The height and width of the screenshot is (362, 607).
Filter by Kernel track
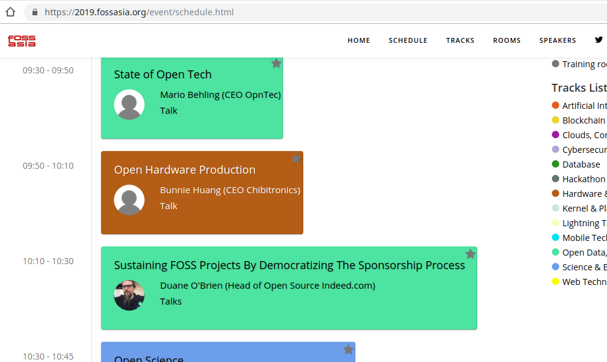click(x=579, y=209)
